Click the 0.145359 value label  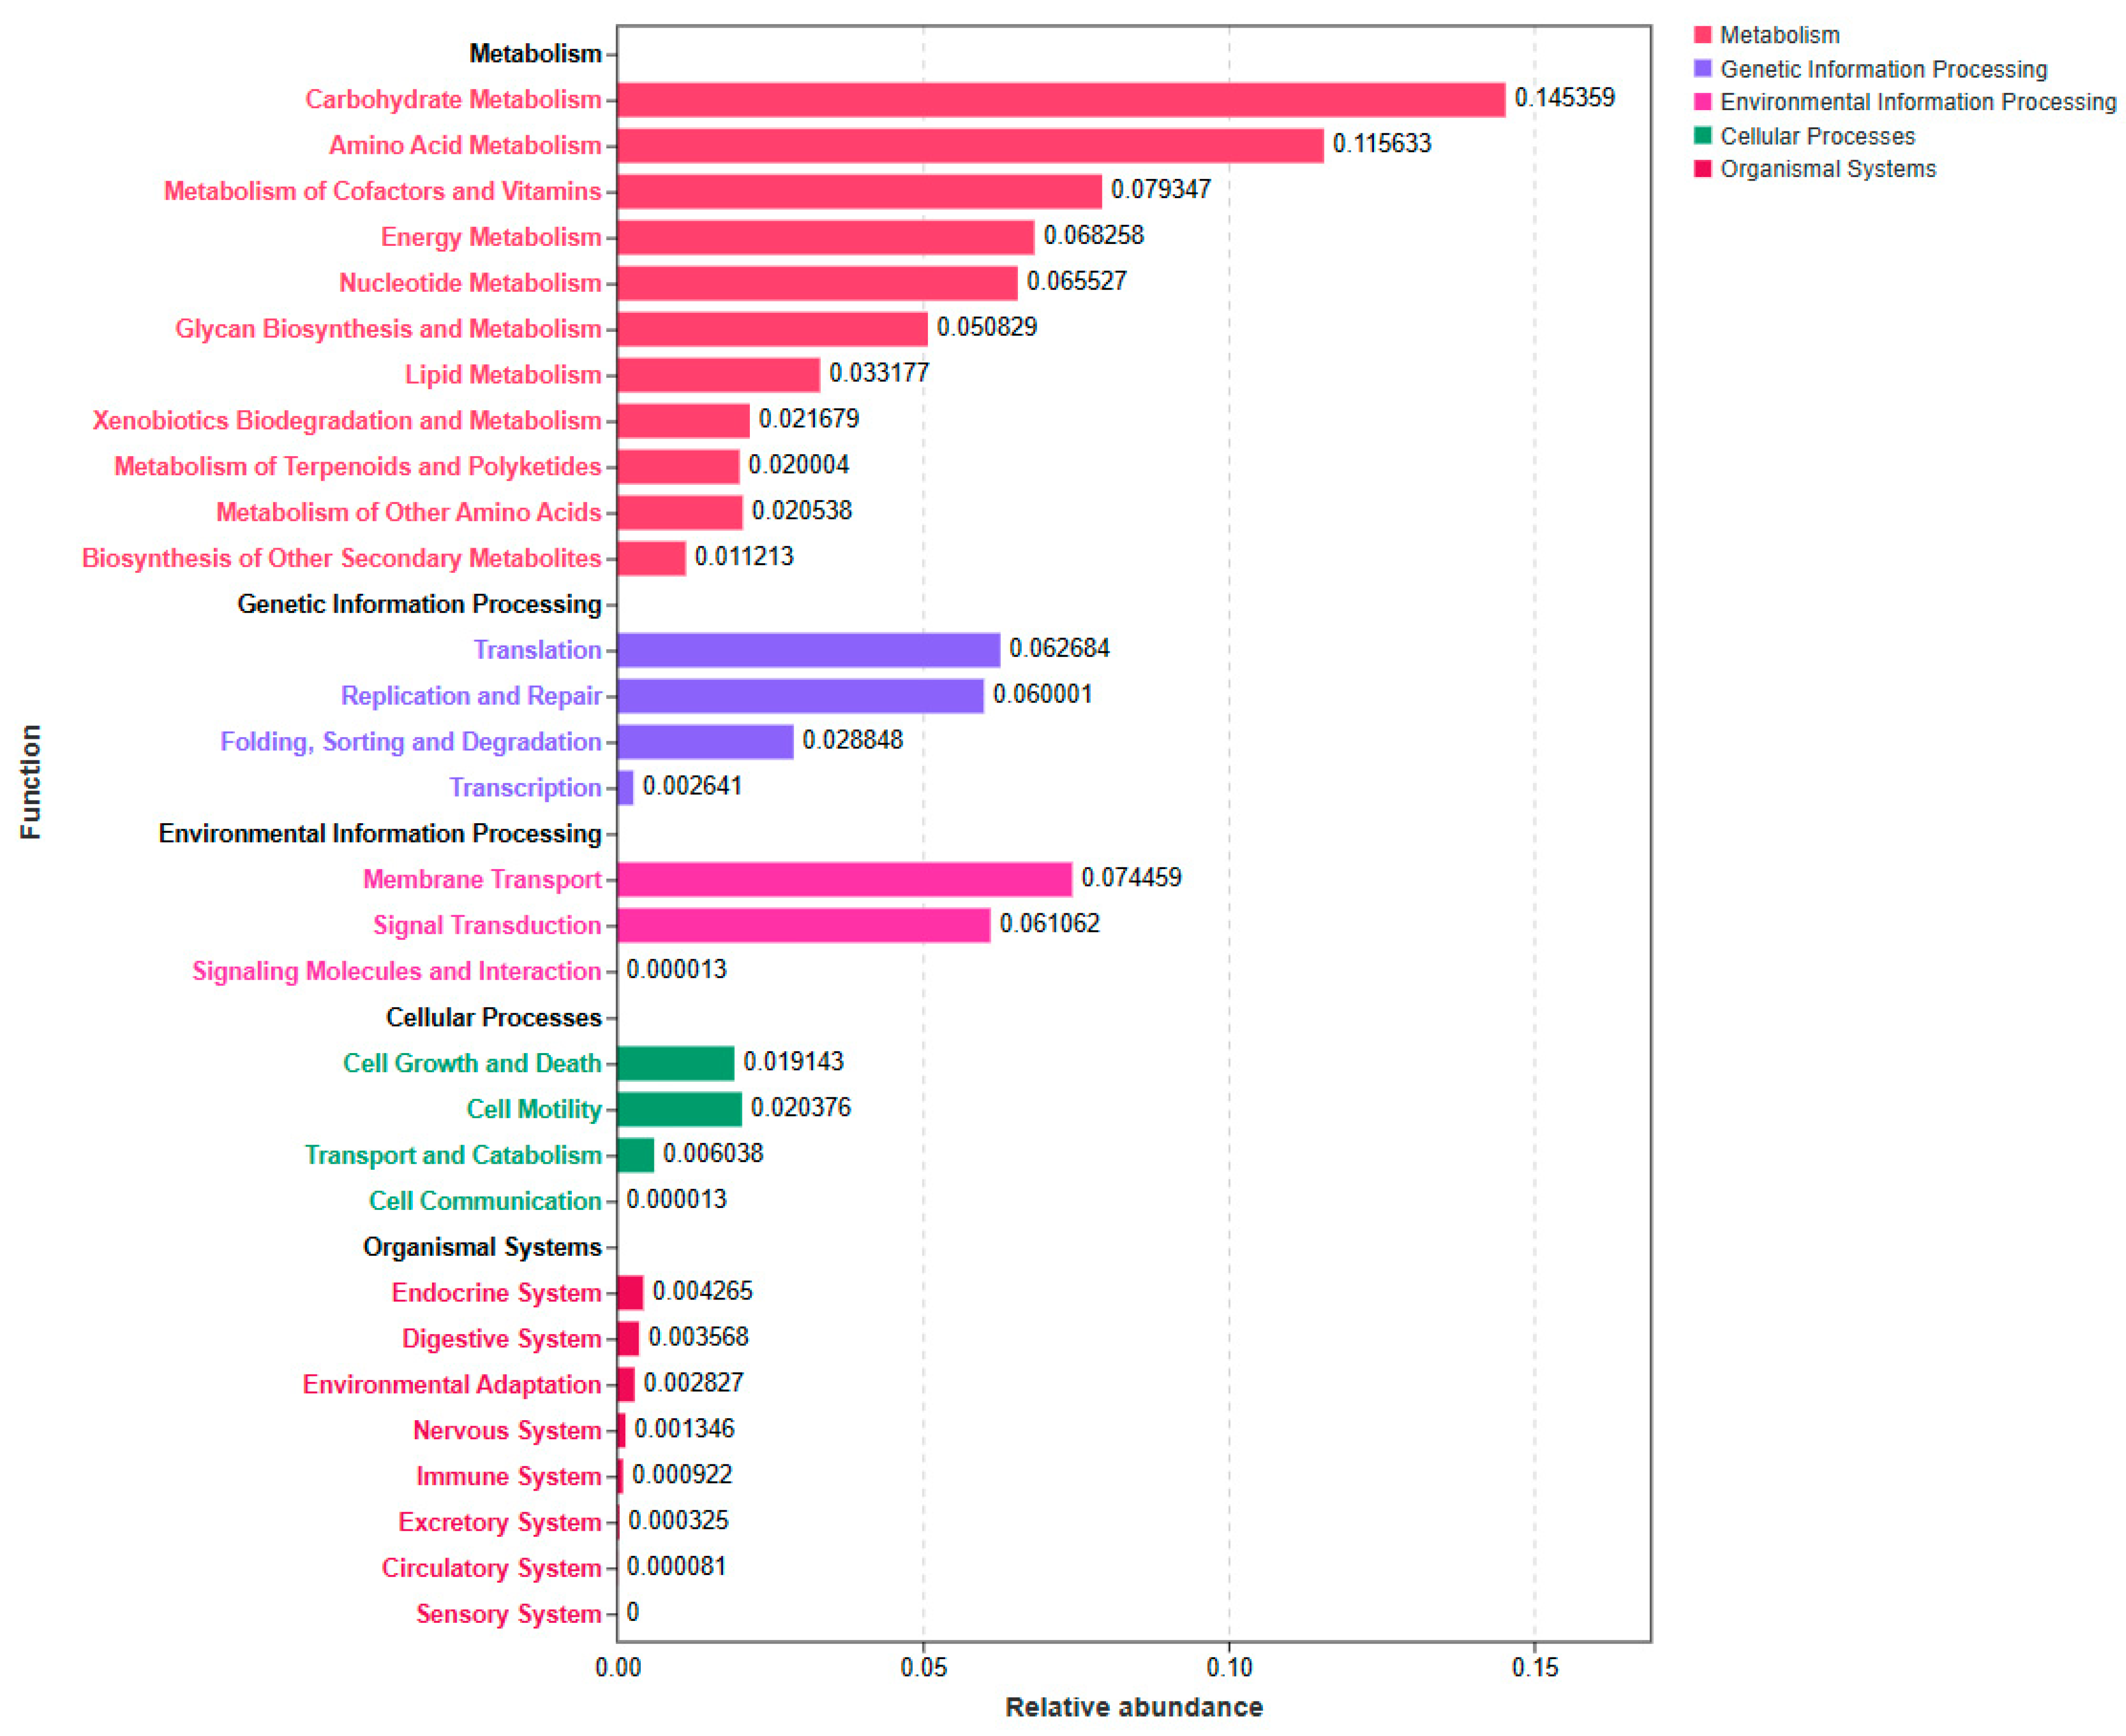coord(1564,98)
